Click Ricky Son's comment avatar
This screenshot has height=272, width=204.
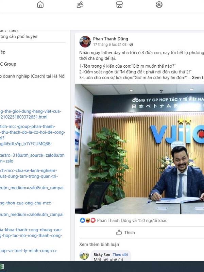click(84, 255)
